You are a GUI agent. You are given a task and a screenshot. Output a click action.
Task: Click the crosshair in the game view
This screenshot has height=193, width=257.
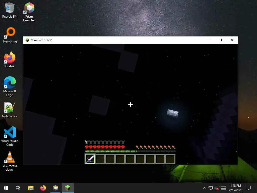point(131,105)
